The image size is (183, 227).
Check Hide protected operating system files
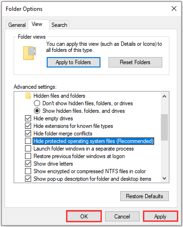coord(28,141)
